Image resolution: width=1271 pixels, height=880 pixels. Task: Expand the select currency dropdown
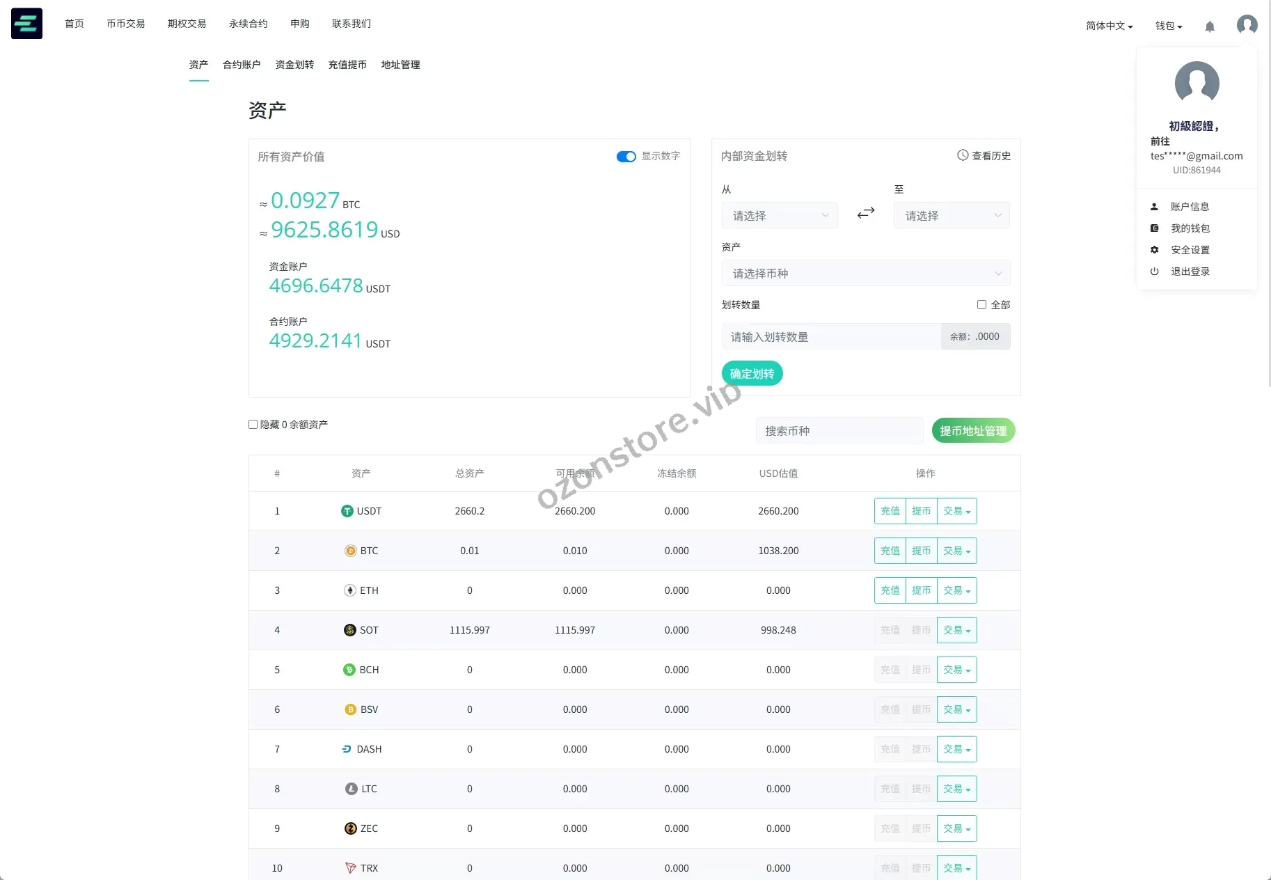click(865, 274)
